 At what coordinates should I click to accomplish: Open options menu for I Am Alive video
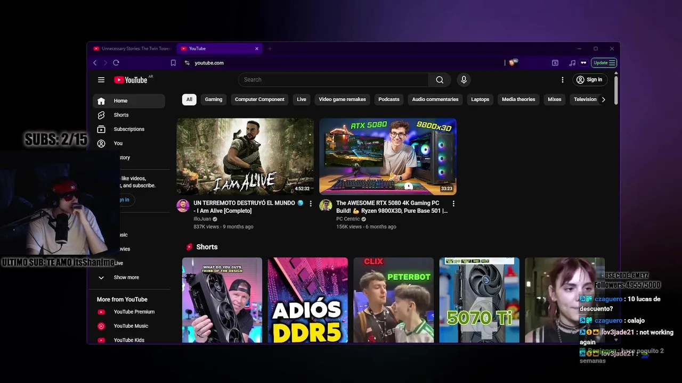311,204
